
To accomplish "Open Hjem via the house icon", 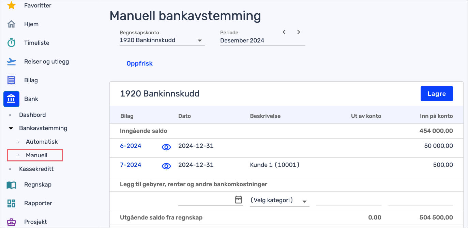I will (x=11, y=24).
